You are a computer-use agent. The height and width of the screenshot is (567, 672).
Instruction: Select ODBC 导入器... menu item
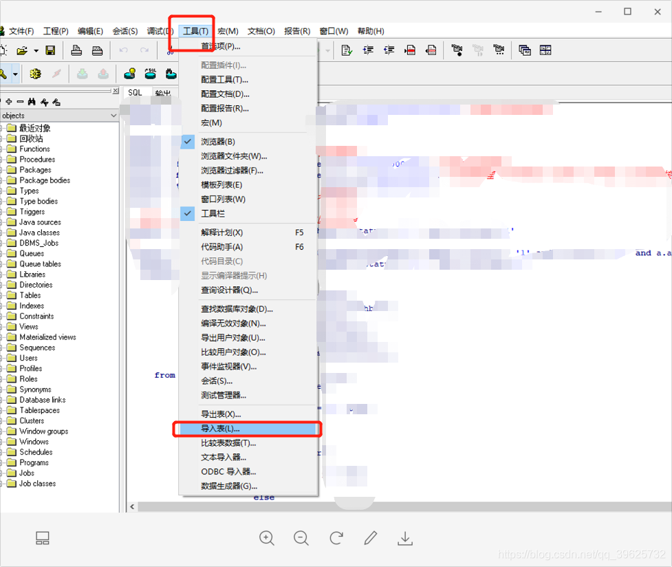click(x=248, y=472)
